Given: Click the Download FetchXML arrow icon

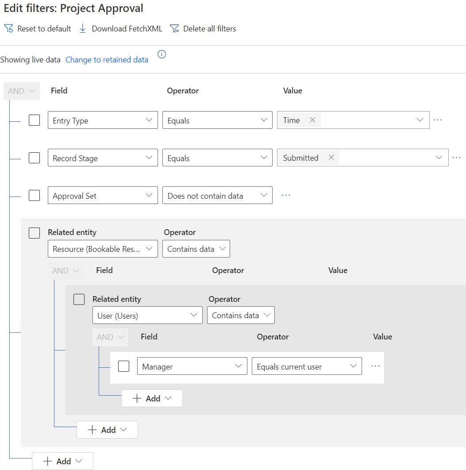Looking at the screenshot, I should pos(83,28).
